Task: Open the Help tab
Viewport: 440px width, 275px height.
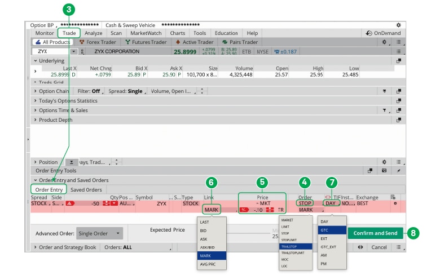Action: tap(252, 33)
